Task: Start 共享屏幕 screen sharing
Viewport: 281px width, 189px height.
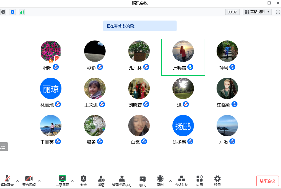Action: tap(62, 181)
